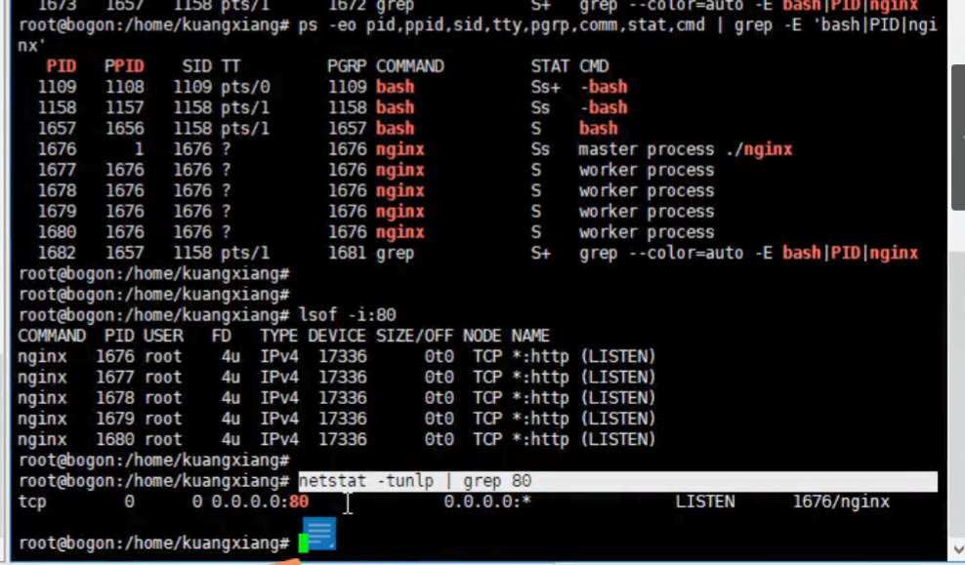Click the 'NODE' column header in lsof

point(482,336)
